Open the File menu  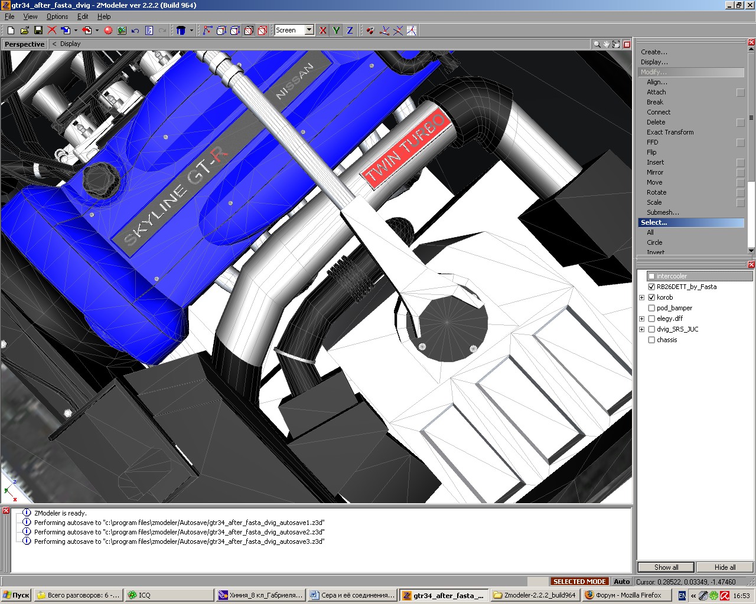(9, 17)
